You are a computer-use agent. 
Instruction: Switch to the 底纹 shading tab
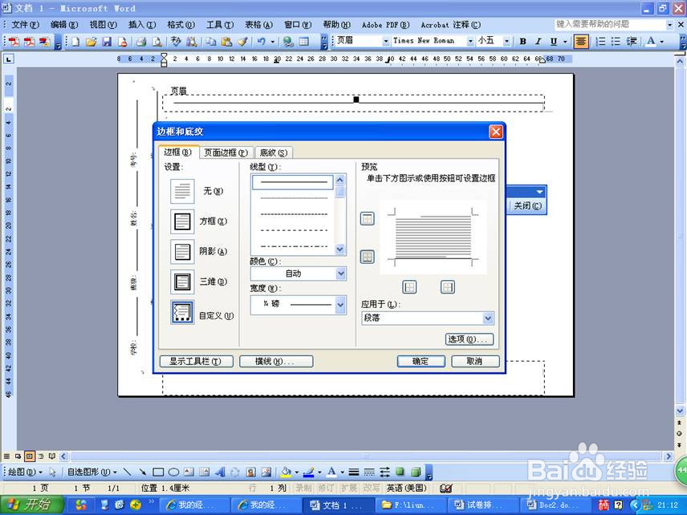274,152
